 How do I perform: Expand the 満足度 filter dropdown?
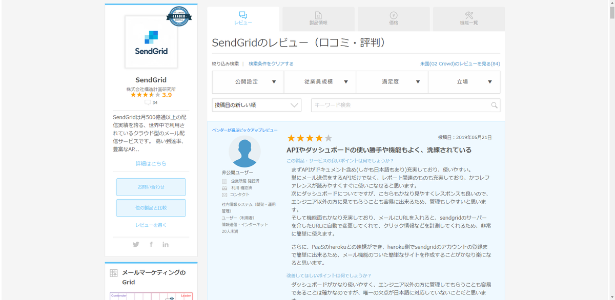click(392, 82)
